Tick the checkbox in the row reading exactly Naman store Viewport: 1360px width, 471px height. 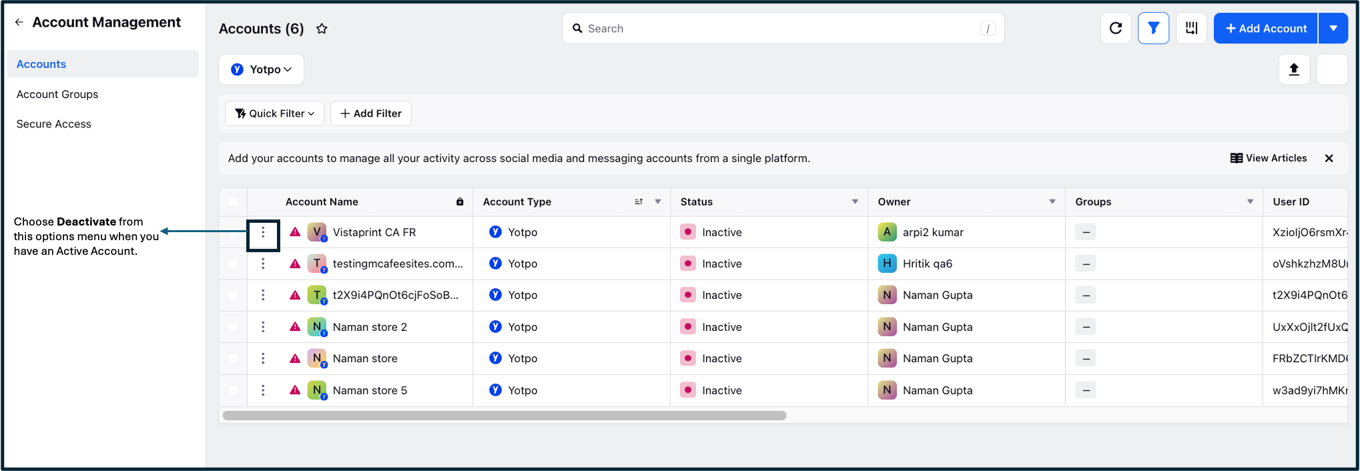233,358
